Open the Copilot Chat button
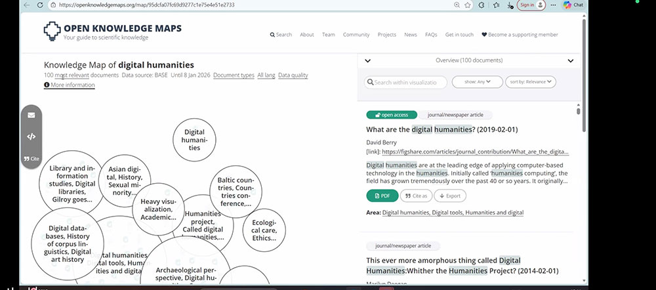Viewport: 656px width, 290px height. 573,5
